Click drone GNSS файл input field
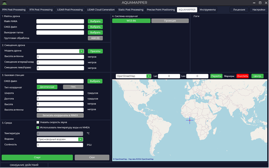Screen dimensions: 269x168 [x=60, y=27]
